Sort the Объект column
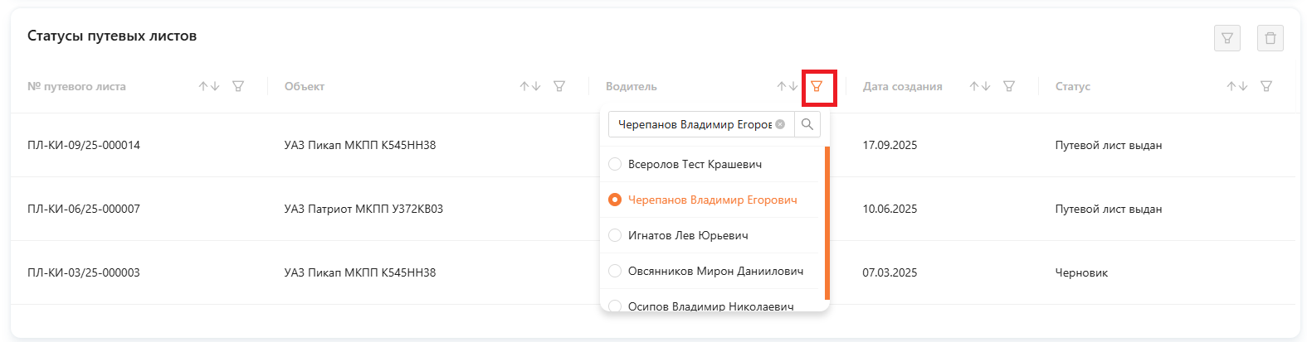1307x342 pixels. [x=530, y=86]
